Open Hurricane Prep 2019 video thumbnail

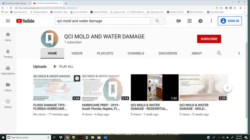pyautogui.click(x=106, y=87)
